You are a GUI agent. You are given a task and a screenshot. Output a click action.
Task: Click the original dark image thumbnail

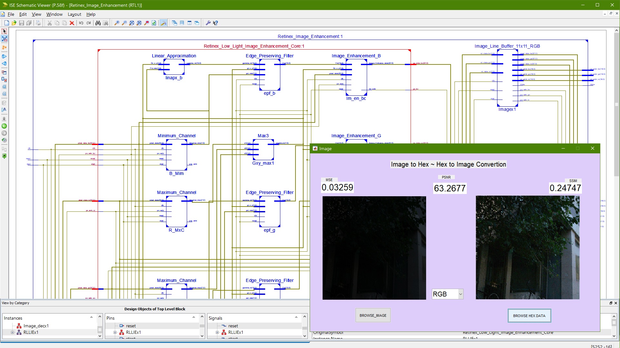[x=374, y=248]
